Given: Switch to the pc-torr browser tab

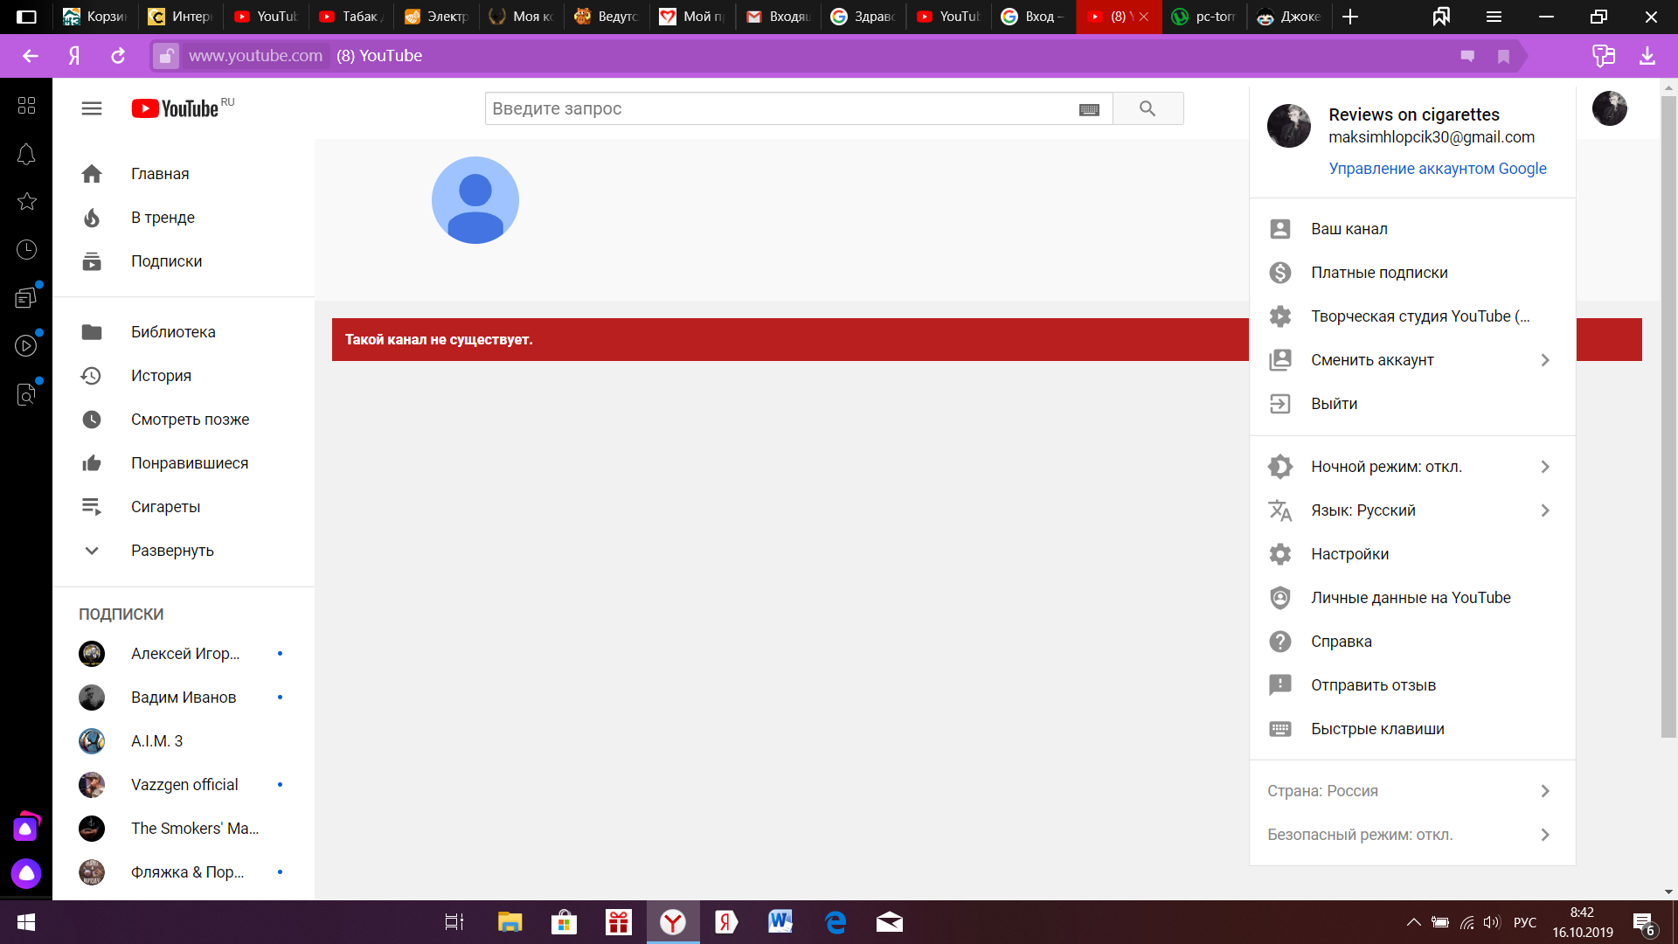Looking at the screenshot, I should coord(1206,17).
